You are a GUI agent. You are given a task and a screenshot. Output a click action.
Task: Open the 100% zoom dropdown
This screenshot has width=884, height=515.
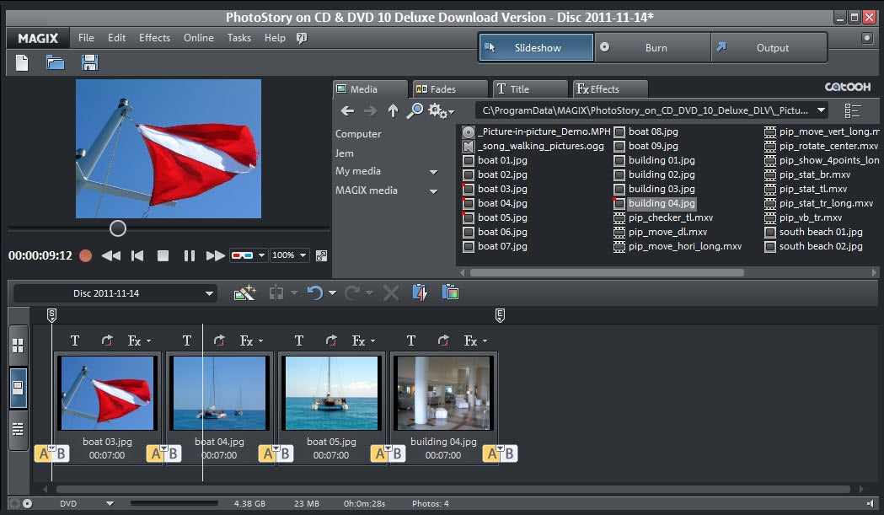[x=289, y=255]
